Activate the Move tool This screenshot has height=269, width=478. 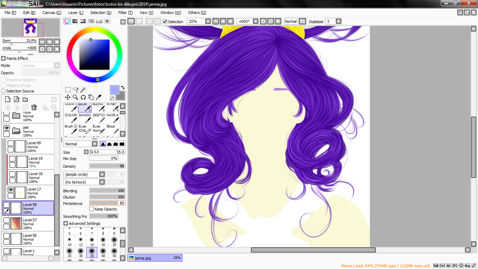coord(68,97)
